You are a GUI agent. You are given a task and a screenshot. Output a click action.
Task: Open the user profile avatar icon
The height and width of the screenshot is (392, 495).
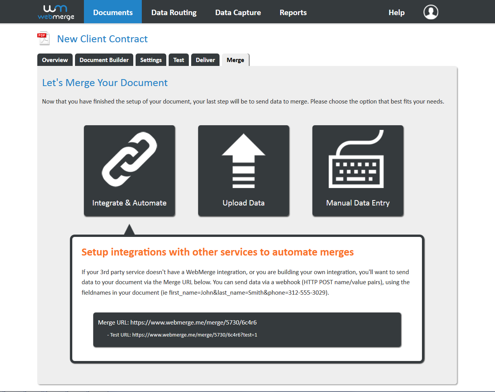click(x=431, y=12)
